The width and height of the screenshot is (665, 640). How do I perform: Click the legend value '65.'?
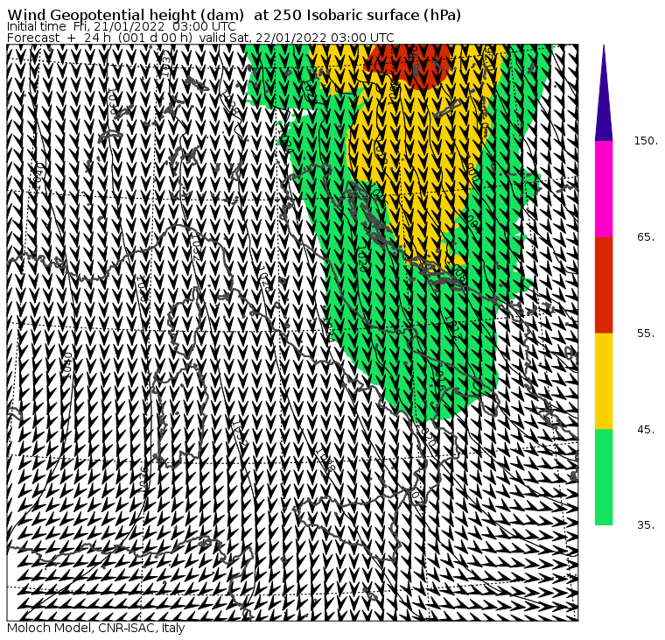(646, 237)
